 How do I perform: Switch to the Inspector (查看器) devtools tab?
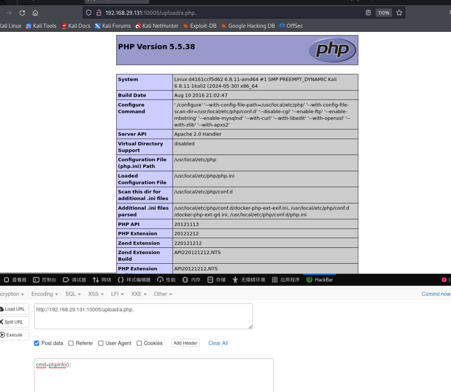(x=15, y=280)
